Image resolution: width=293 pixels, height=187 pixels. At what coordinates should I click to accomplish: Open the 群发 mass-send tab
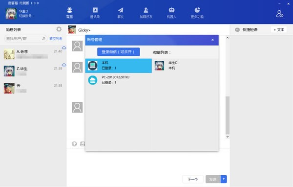coord(121,13)
